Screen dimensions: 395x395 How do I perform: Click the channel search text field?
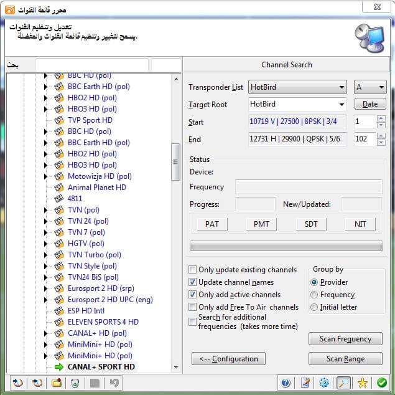(92, 65)
